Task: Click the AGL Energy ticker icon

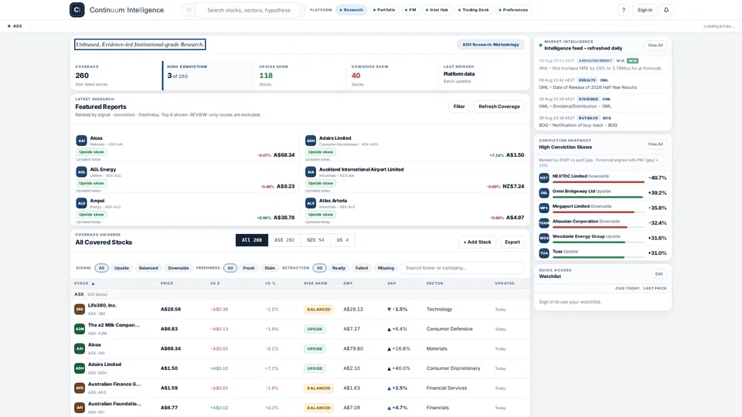Action: click(81, 171)
